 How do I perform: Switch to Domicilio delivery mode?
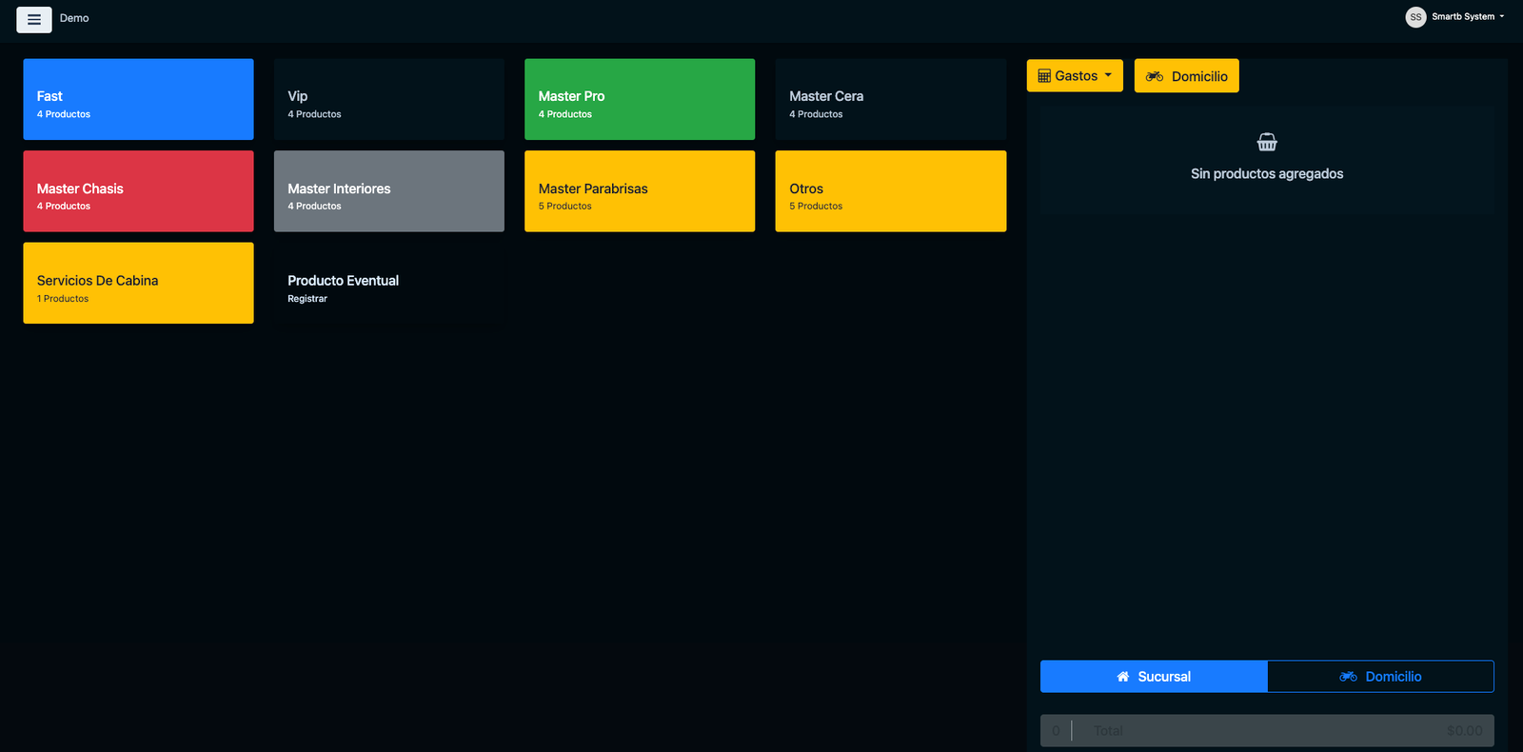1380,676
